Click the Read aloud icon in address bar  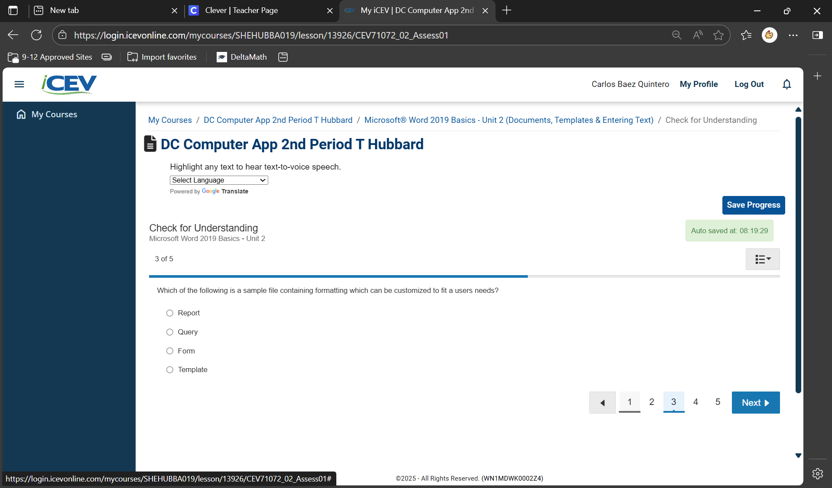click(698, 35)
